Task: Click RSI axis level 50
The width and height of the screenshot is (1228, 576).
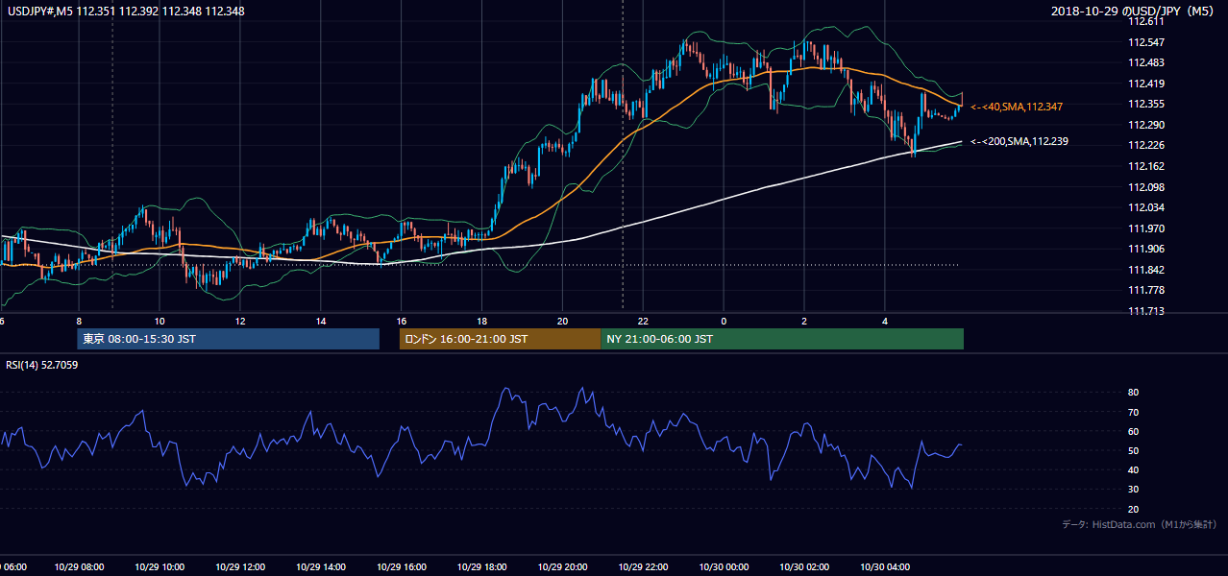Action: pos(1134,450)
